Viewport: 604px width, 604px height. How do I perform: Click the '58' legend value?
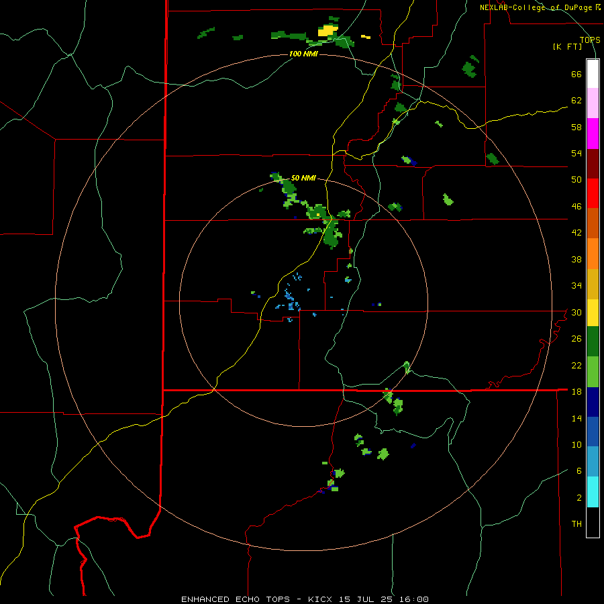click(576, 127)
